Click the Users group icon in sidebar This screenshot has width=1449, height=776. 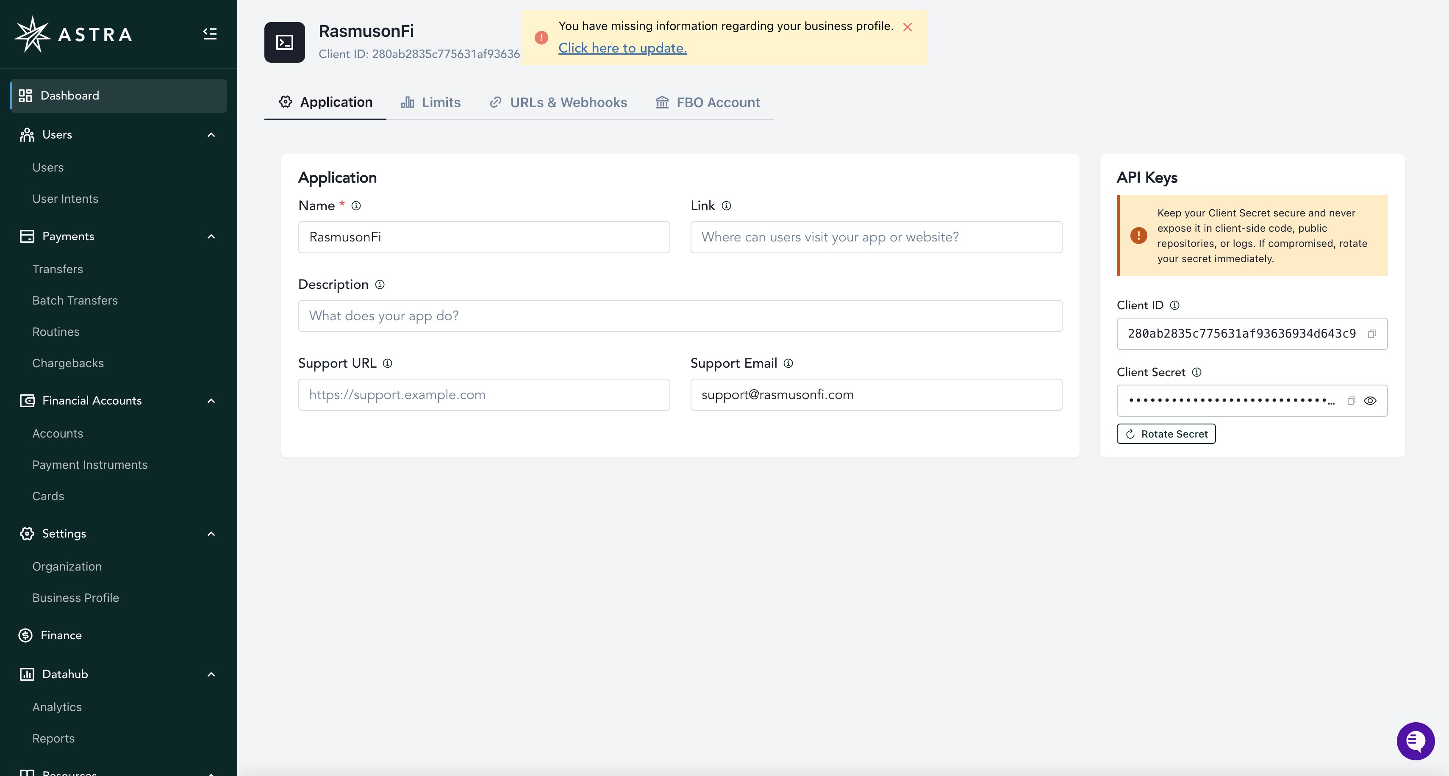[x=27, y=135]
